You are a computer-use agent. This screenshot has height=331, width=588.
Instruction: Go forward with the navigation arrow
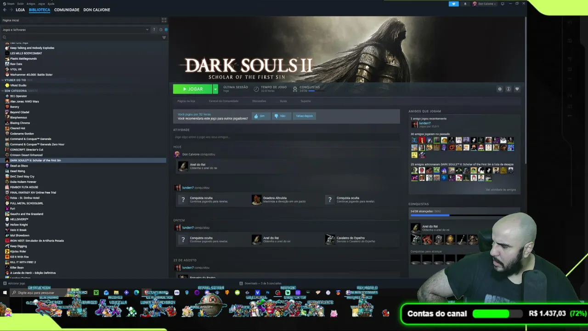11,10
